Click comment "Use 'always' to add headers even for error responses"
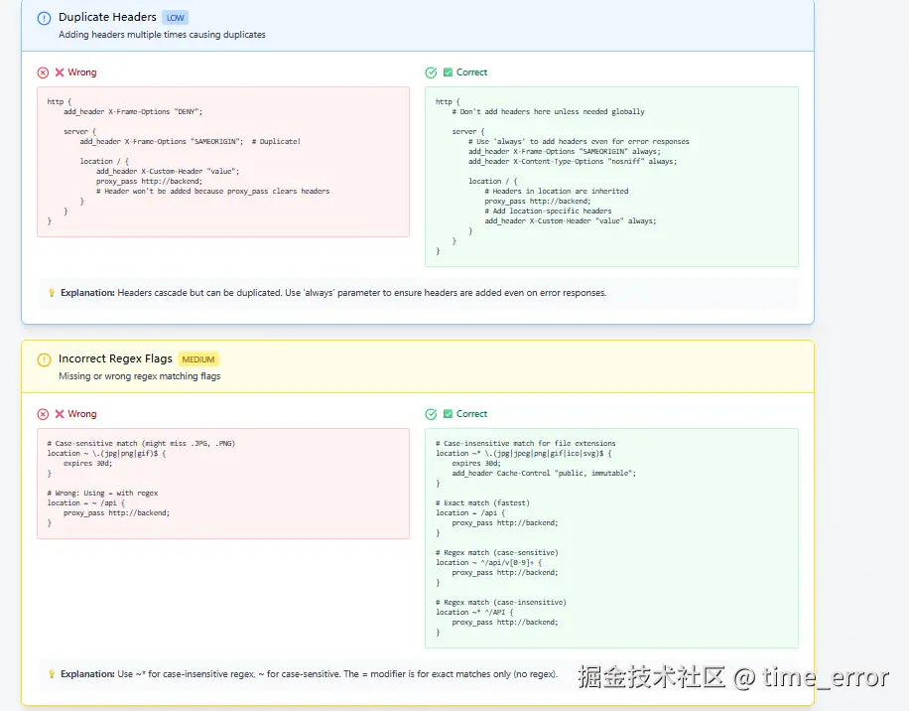Viewport: 909px width, 711px height. point(579,141)
